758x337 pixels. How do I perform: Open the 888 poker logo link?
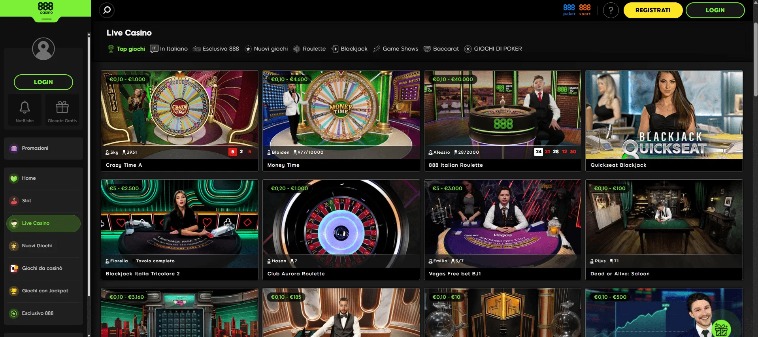569,10
